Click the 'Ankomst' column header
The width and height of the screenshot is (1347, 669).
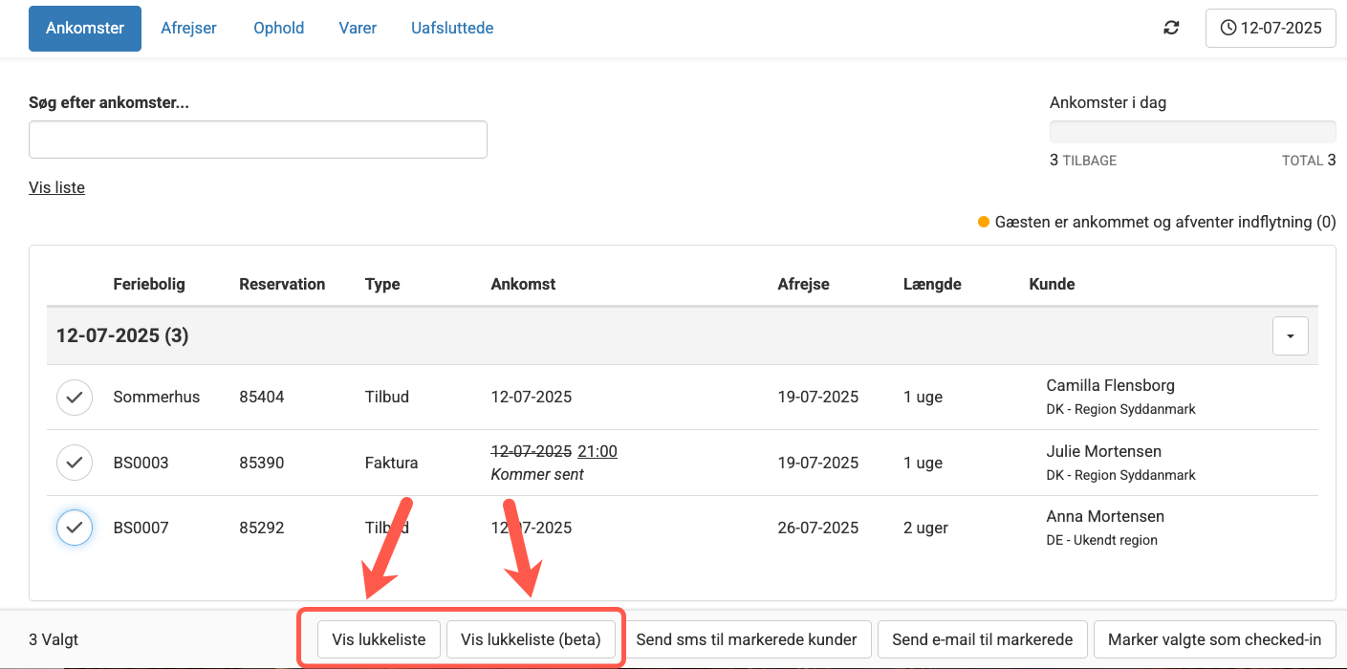(523, 284)
